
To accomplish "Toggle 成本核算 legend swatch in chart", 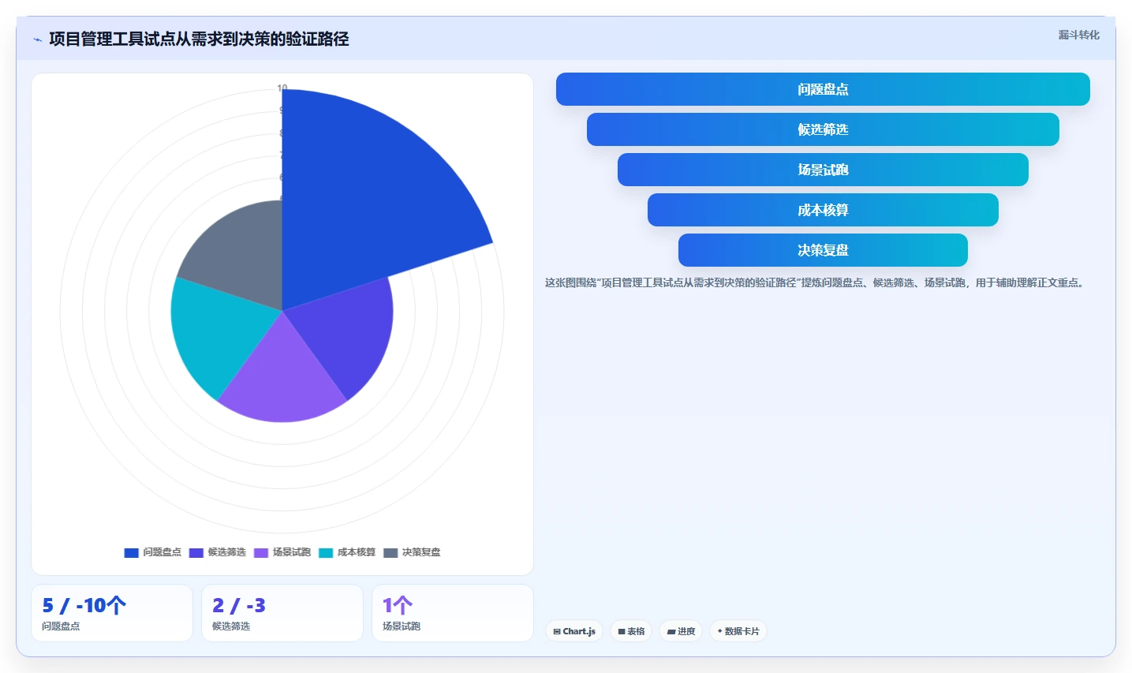I will tap(326, 552).
